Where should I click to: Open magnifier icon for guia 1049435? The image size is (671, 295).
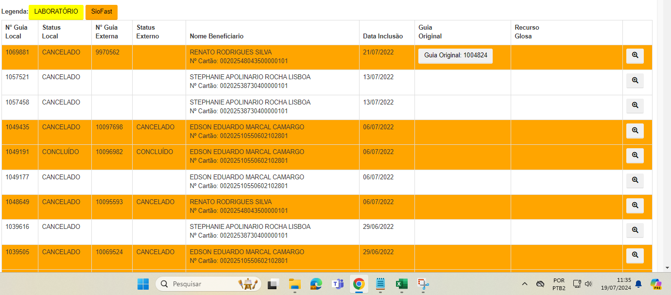[x=635, y=131]
